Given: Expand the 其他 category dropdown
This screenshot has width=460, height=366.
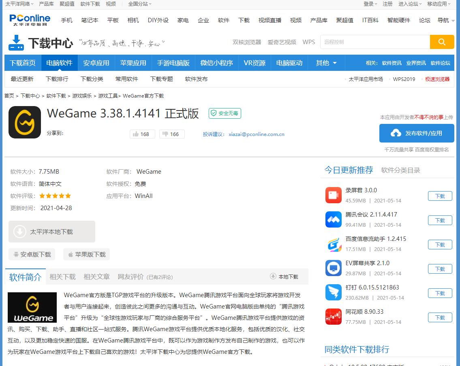Looking at the screenshot, I should 326,63.
